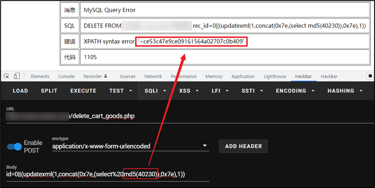Open the Console tab
The height and width of the screenshot is (188, 375).
pyautogui.click(x=66, y=76)
